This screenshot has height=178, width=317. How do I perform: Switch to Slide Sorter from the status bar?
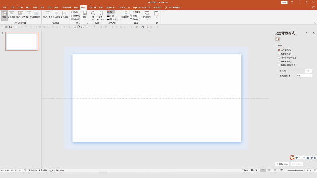coord(269,170)
